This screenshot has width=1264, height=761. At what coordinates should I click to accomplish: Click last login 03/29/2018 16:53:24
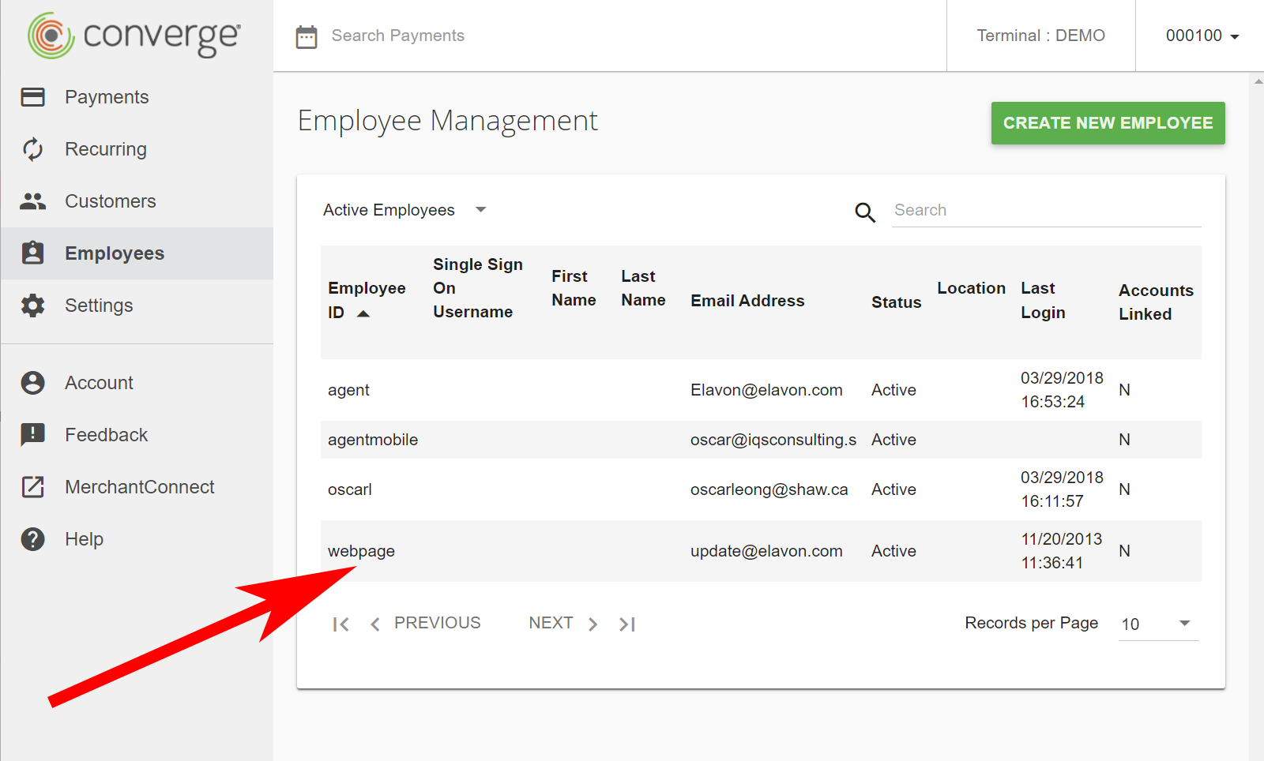pyautogui.click(x=1062, y=390)
